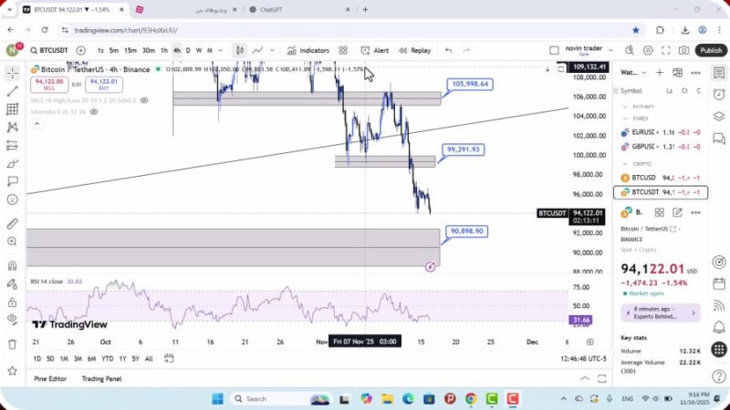Switch to 1h timeframe
This screenshot has height=410, width=730.
click(164, 50)
